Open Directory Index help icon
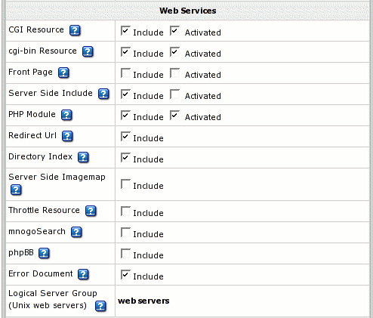This screenshot has width=373, height=318. (83, 157)
